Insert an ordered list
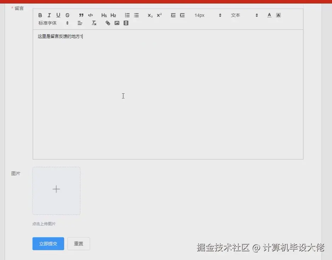332x260 pixels. 127,15
